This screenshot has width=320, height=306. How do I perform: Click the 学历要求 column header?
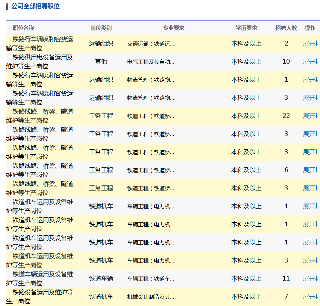click(x=246, y=28)
